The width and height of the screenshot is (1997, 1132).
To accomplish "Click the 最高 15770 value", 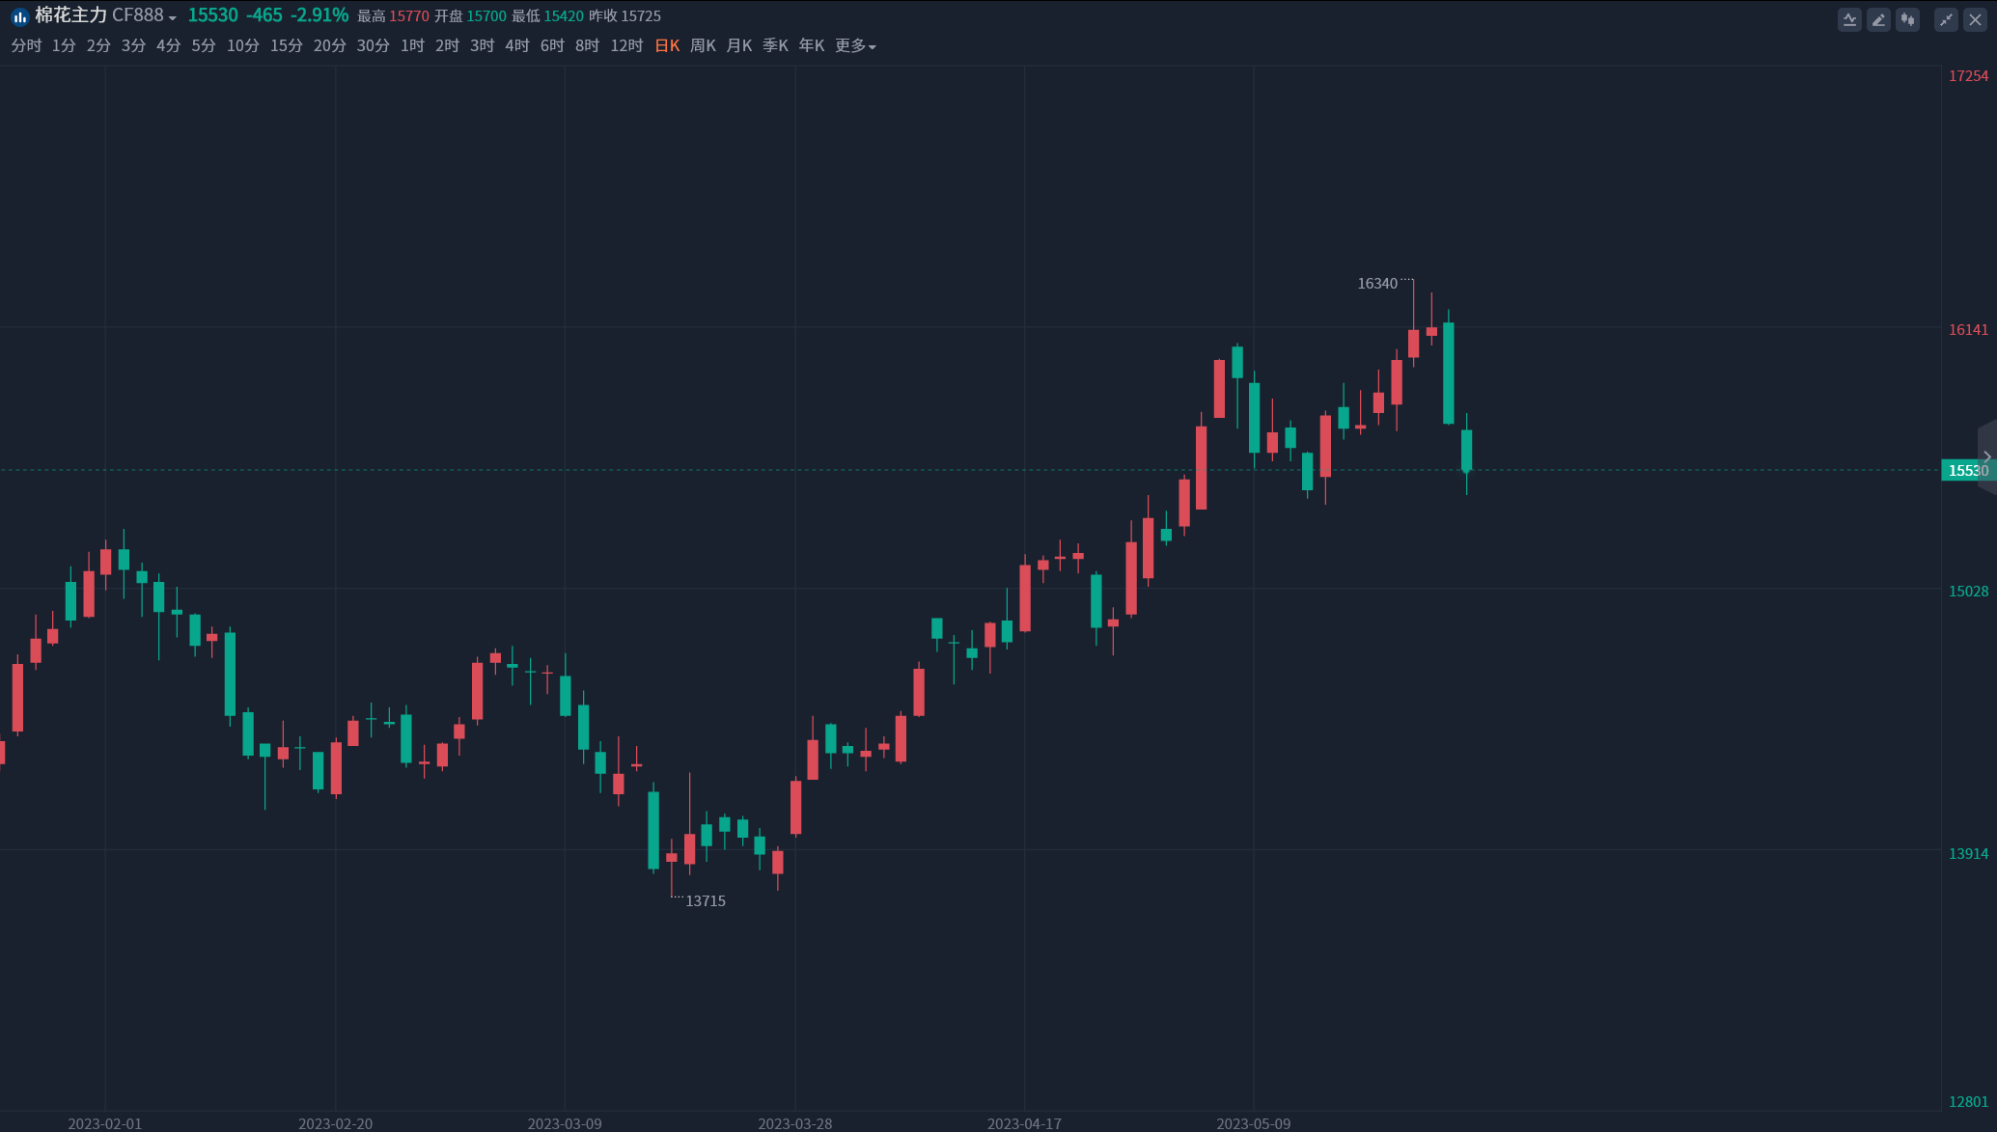I will click(x=393, y=16).
